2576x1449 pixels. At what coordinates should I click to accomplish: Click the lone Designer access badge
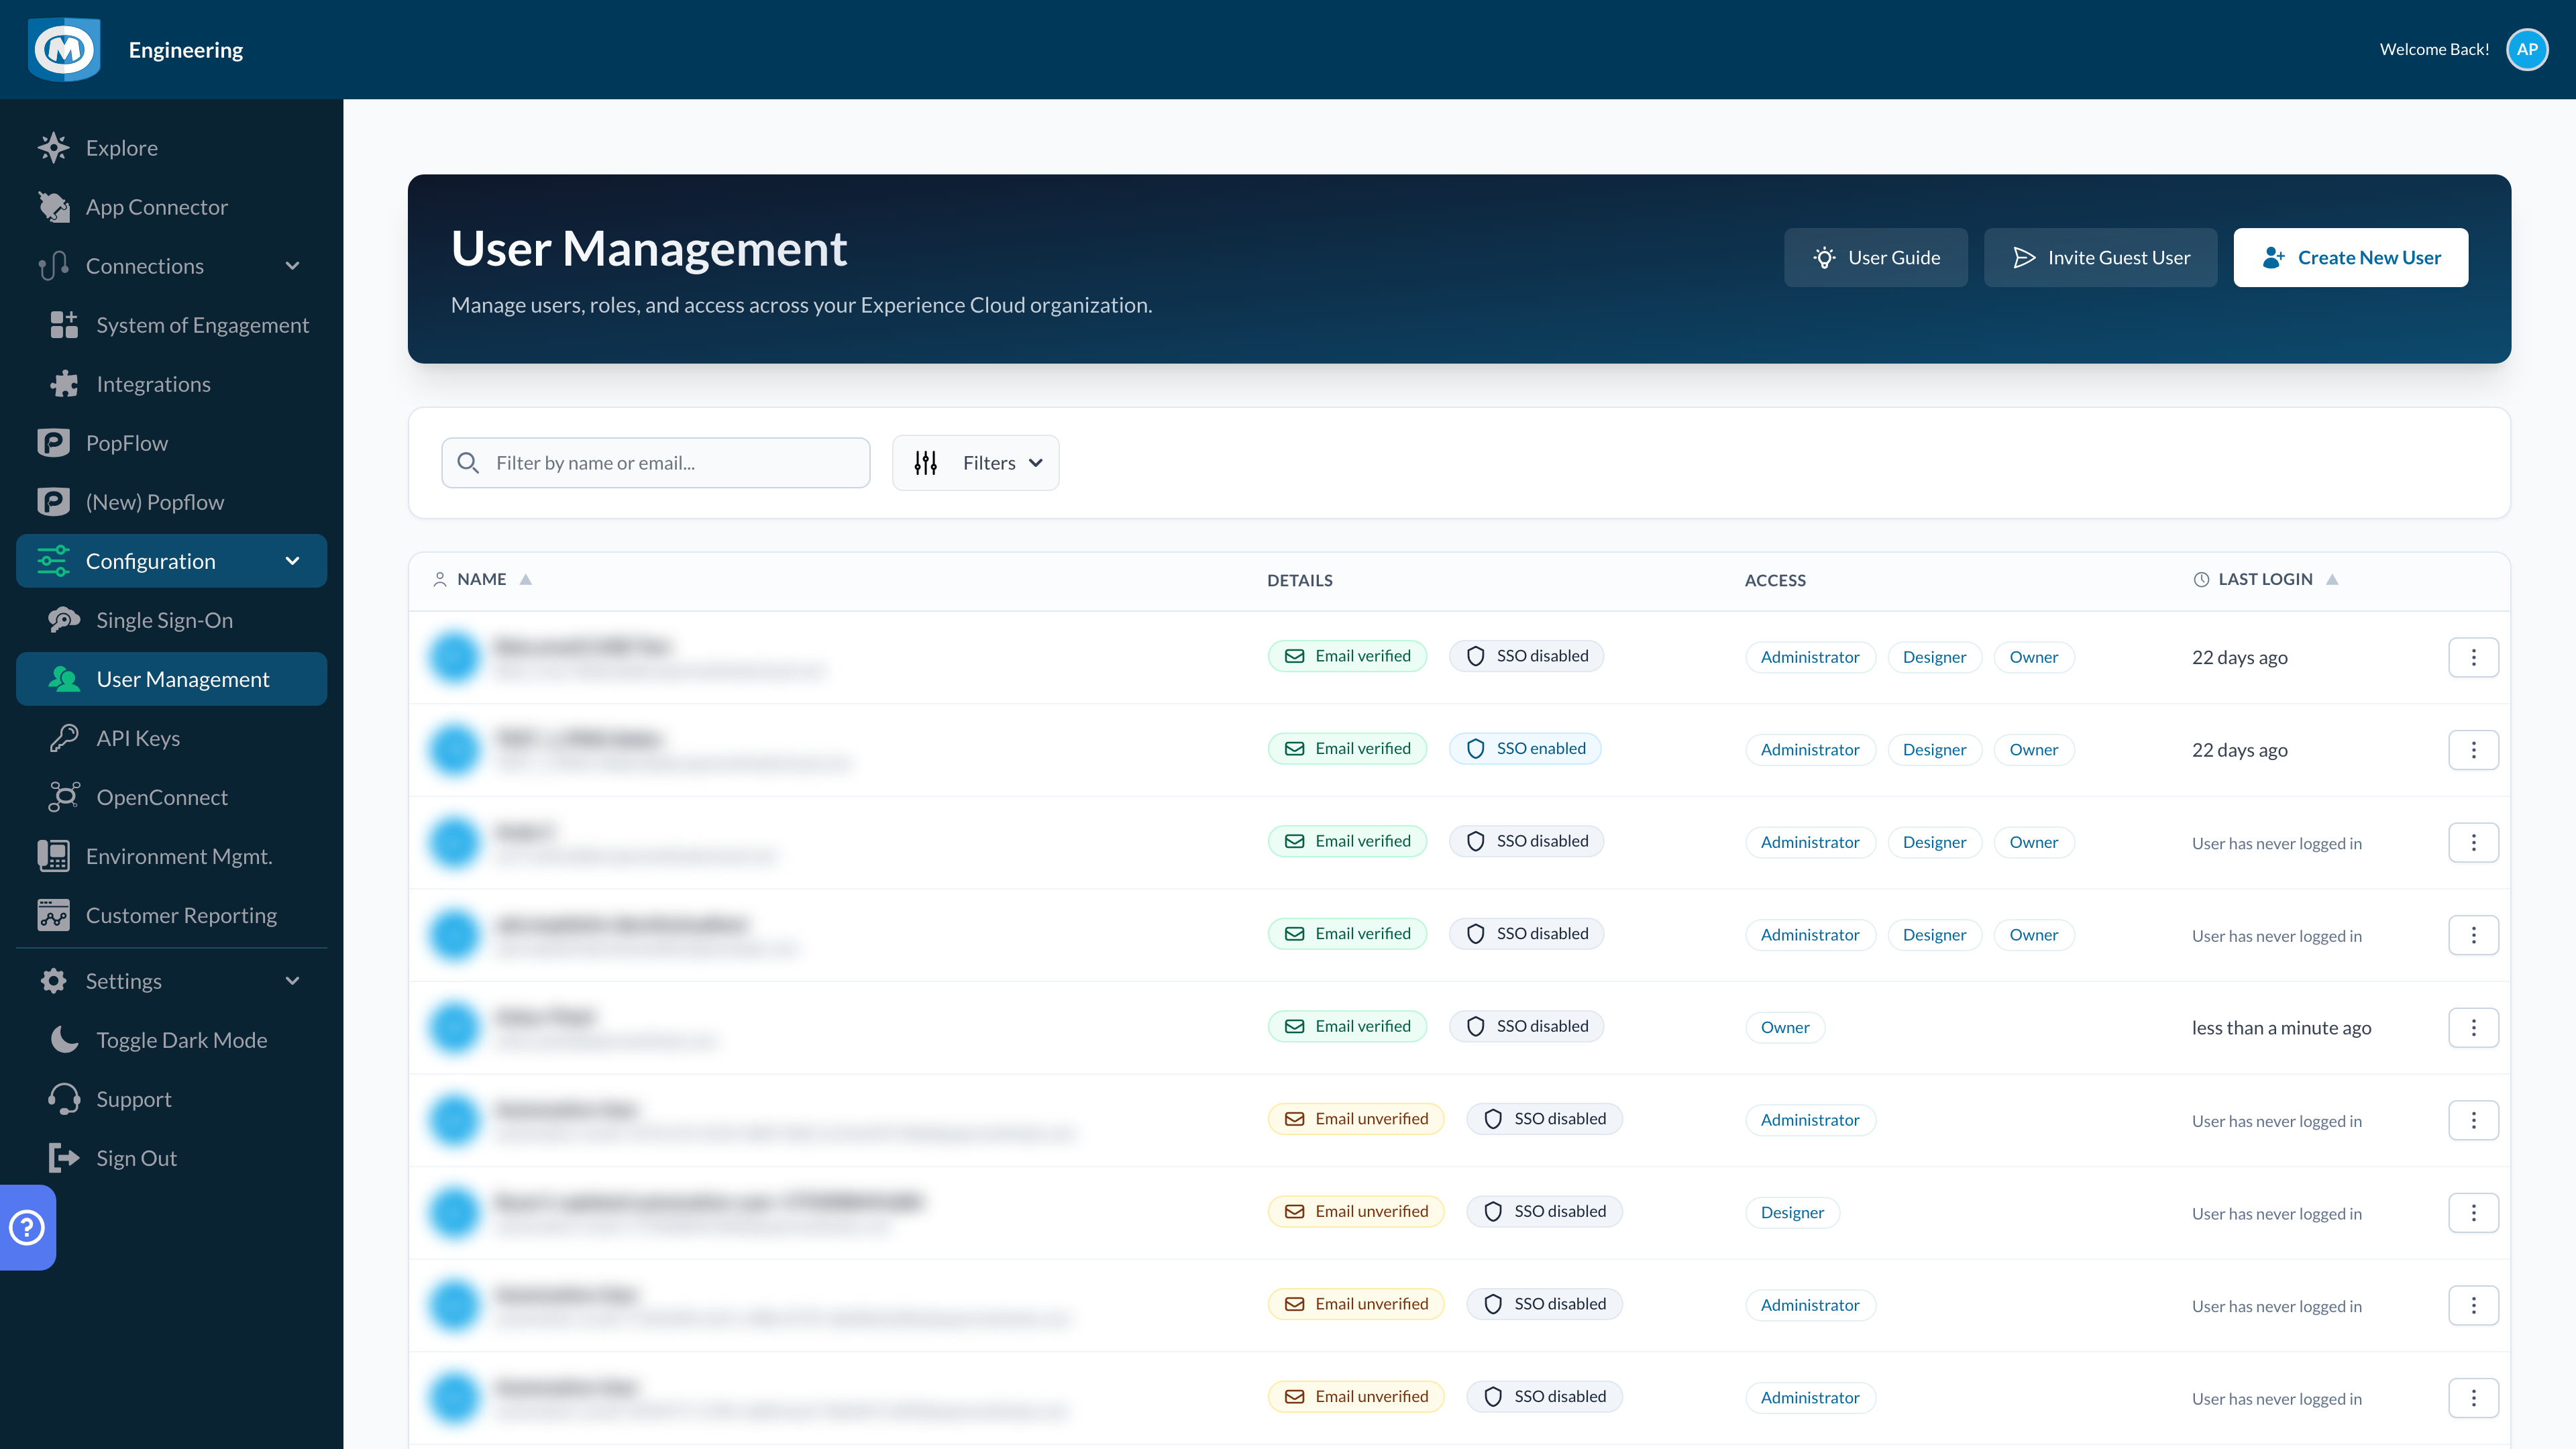point(1792,1213)
